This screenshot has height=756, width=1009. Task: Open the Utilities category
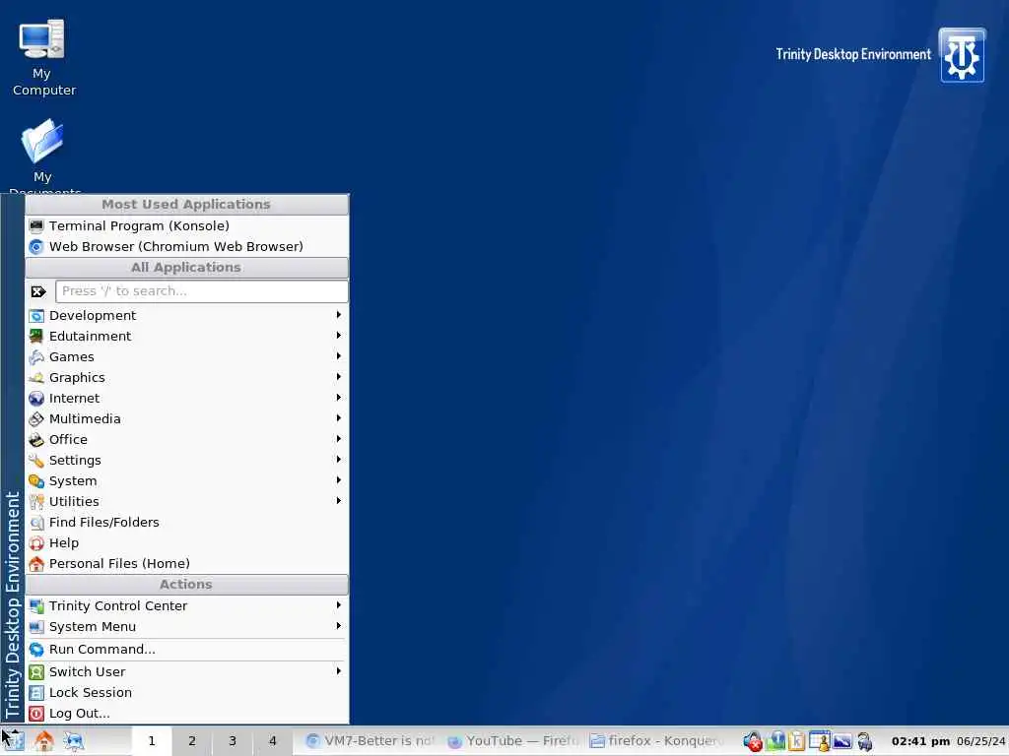tap(186, 501)
